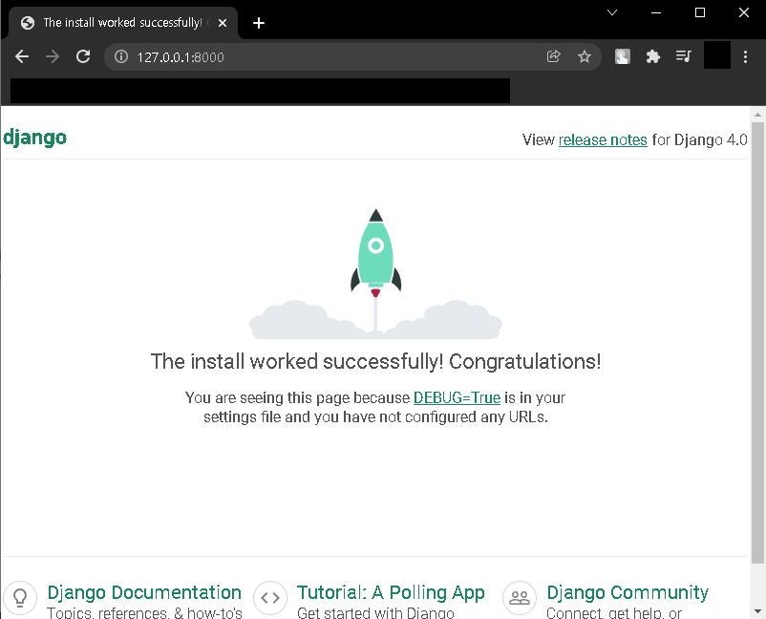Select the 'The install worked successfully!' tab
766x619 pixels.
click(121, 23)
